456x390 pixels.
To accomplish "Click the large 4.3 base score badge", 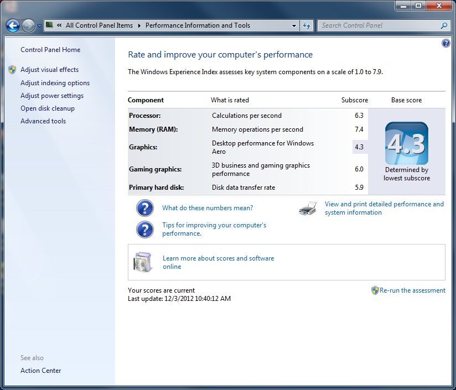I will point(407,143).
